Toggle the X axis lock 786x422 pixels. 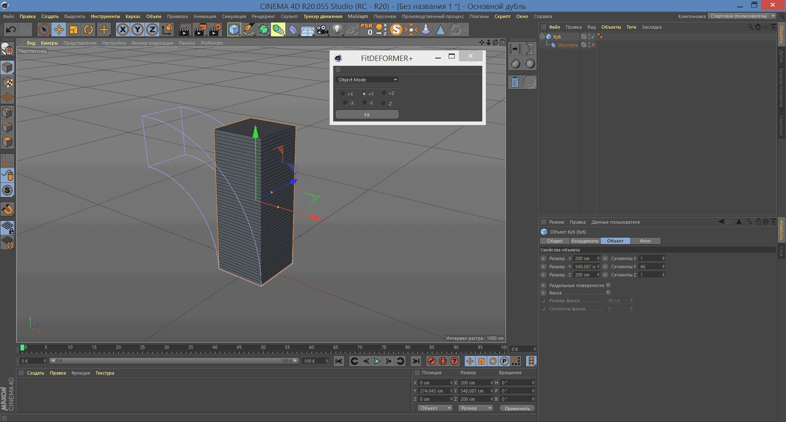[x=122, y=29]
